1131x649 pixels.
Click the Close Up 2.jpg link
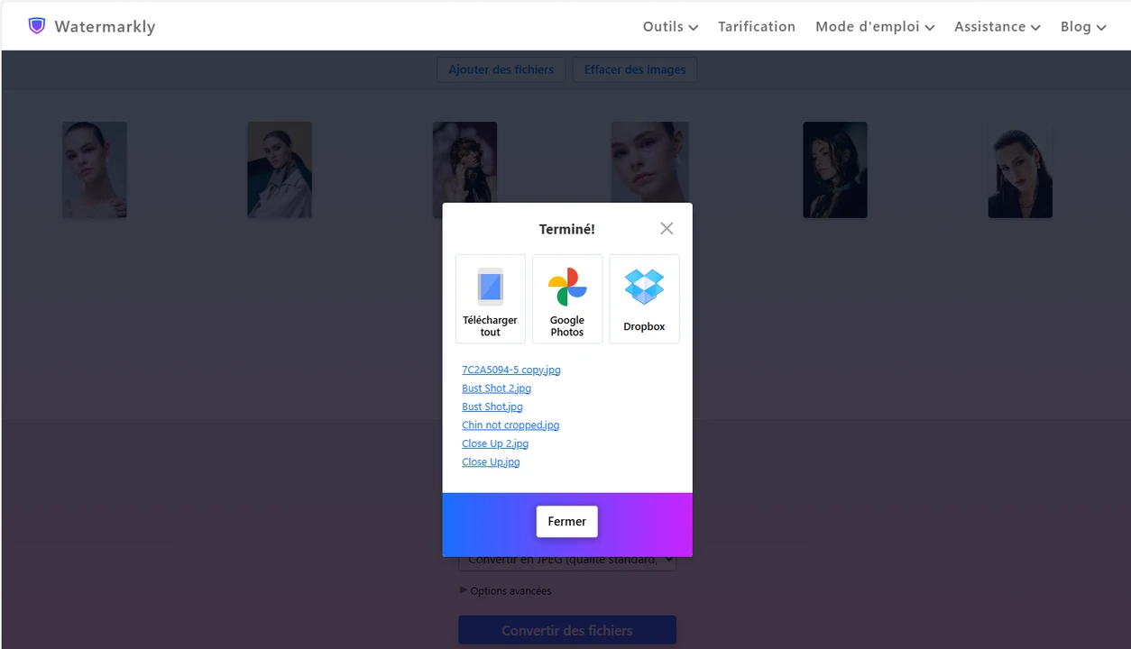point(494,443)
